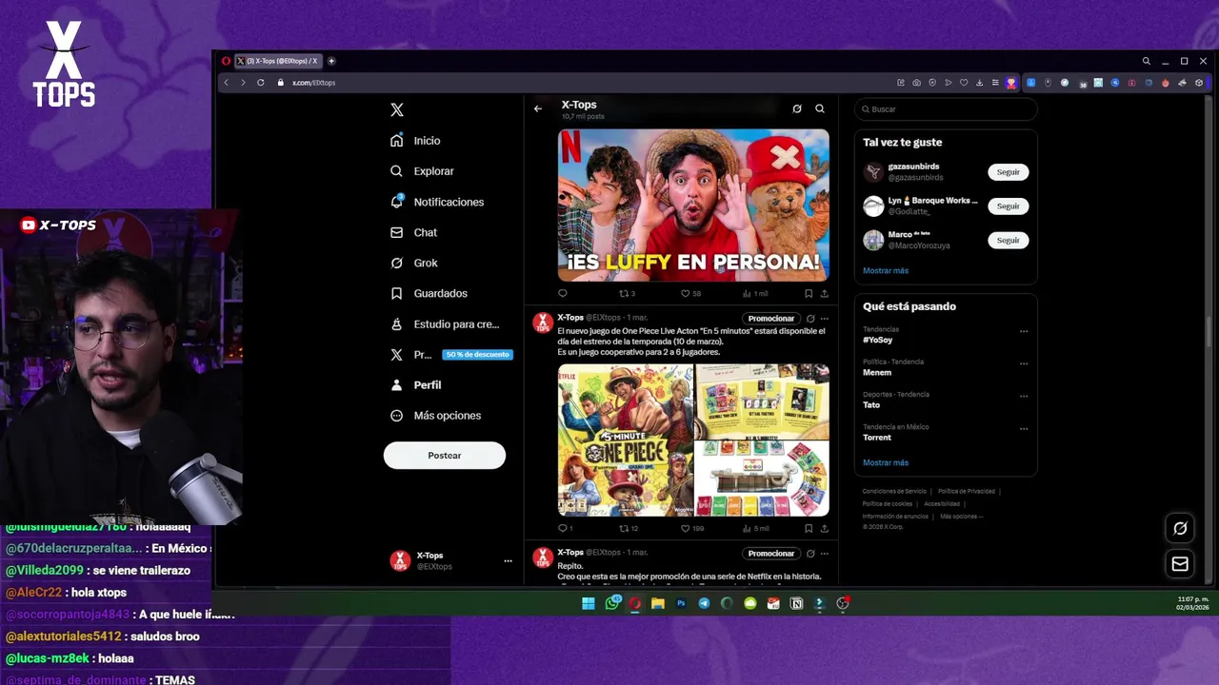
Task: Reply to the Luffy image post
Action: coord(563,294)
